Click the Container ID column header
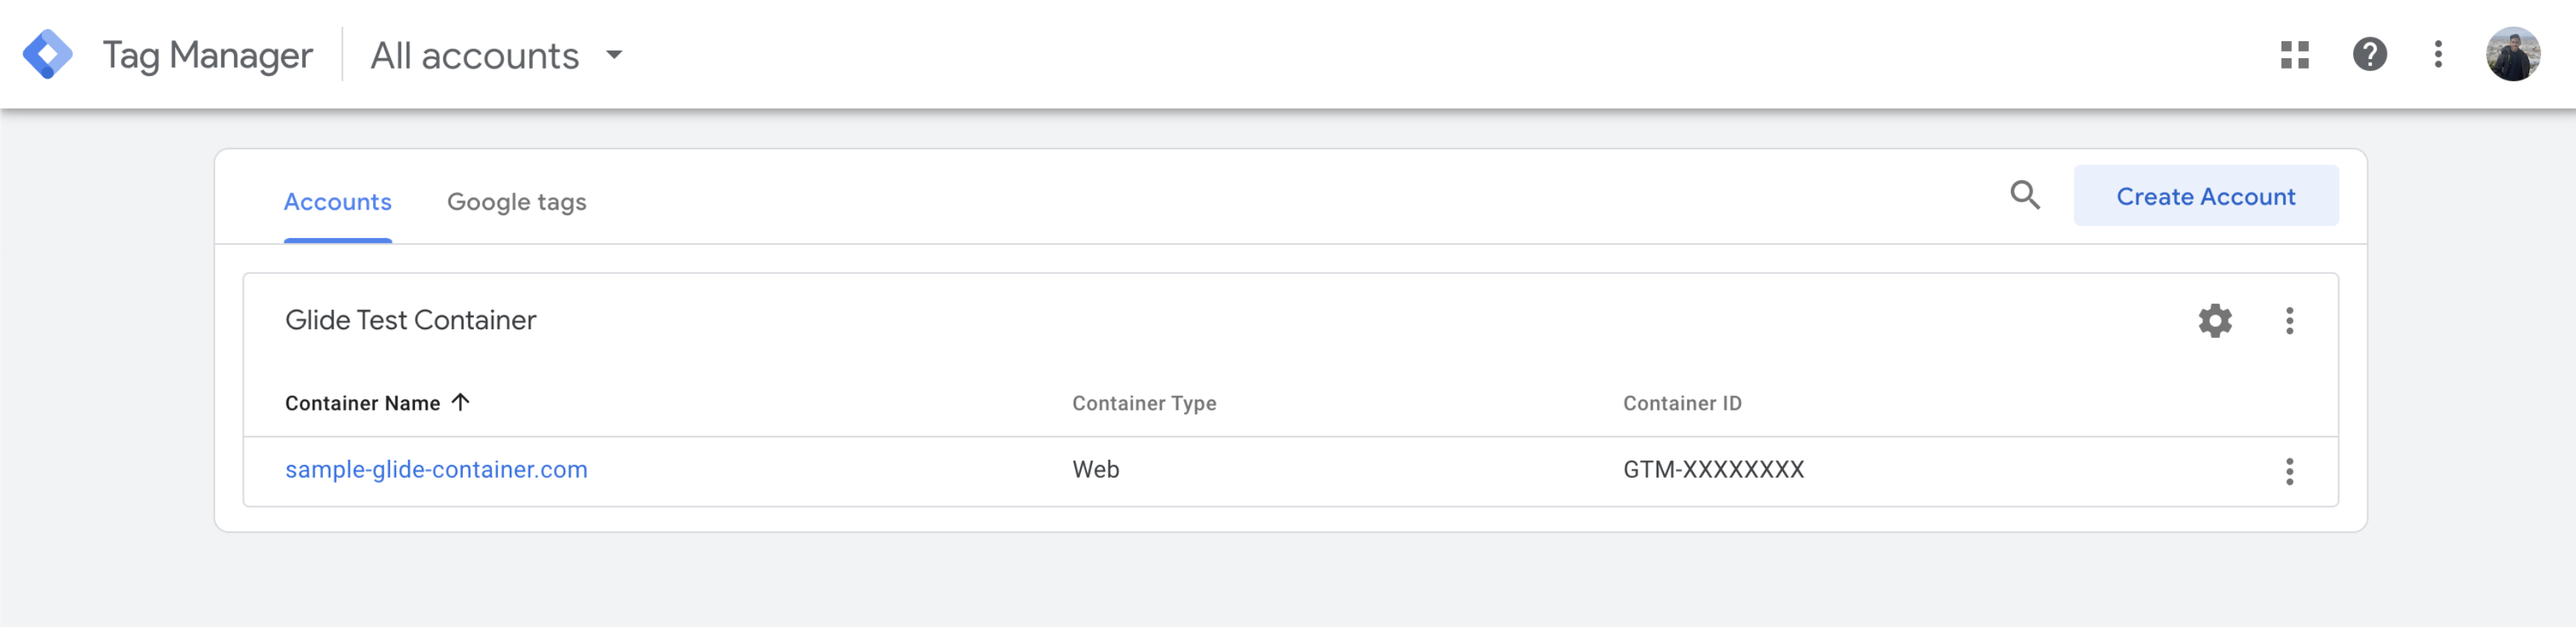2576x627 pixels. pyautogui.click(x=1681, y=403)
